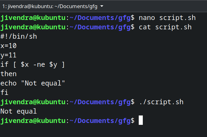Click the "./script.sh" execution command
207x137 pixels.
click(161, 102)
